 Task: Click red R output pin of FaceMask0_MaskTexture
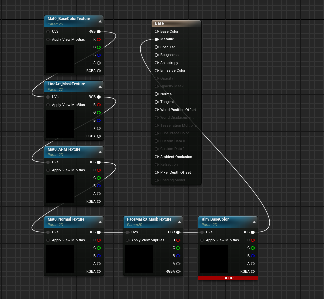(178, 240)
